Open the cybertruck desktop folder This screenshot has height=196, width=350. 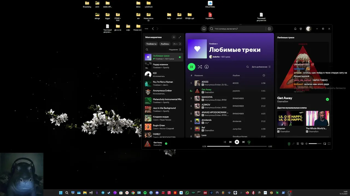pos(149,5)
